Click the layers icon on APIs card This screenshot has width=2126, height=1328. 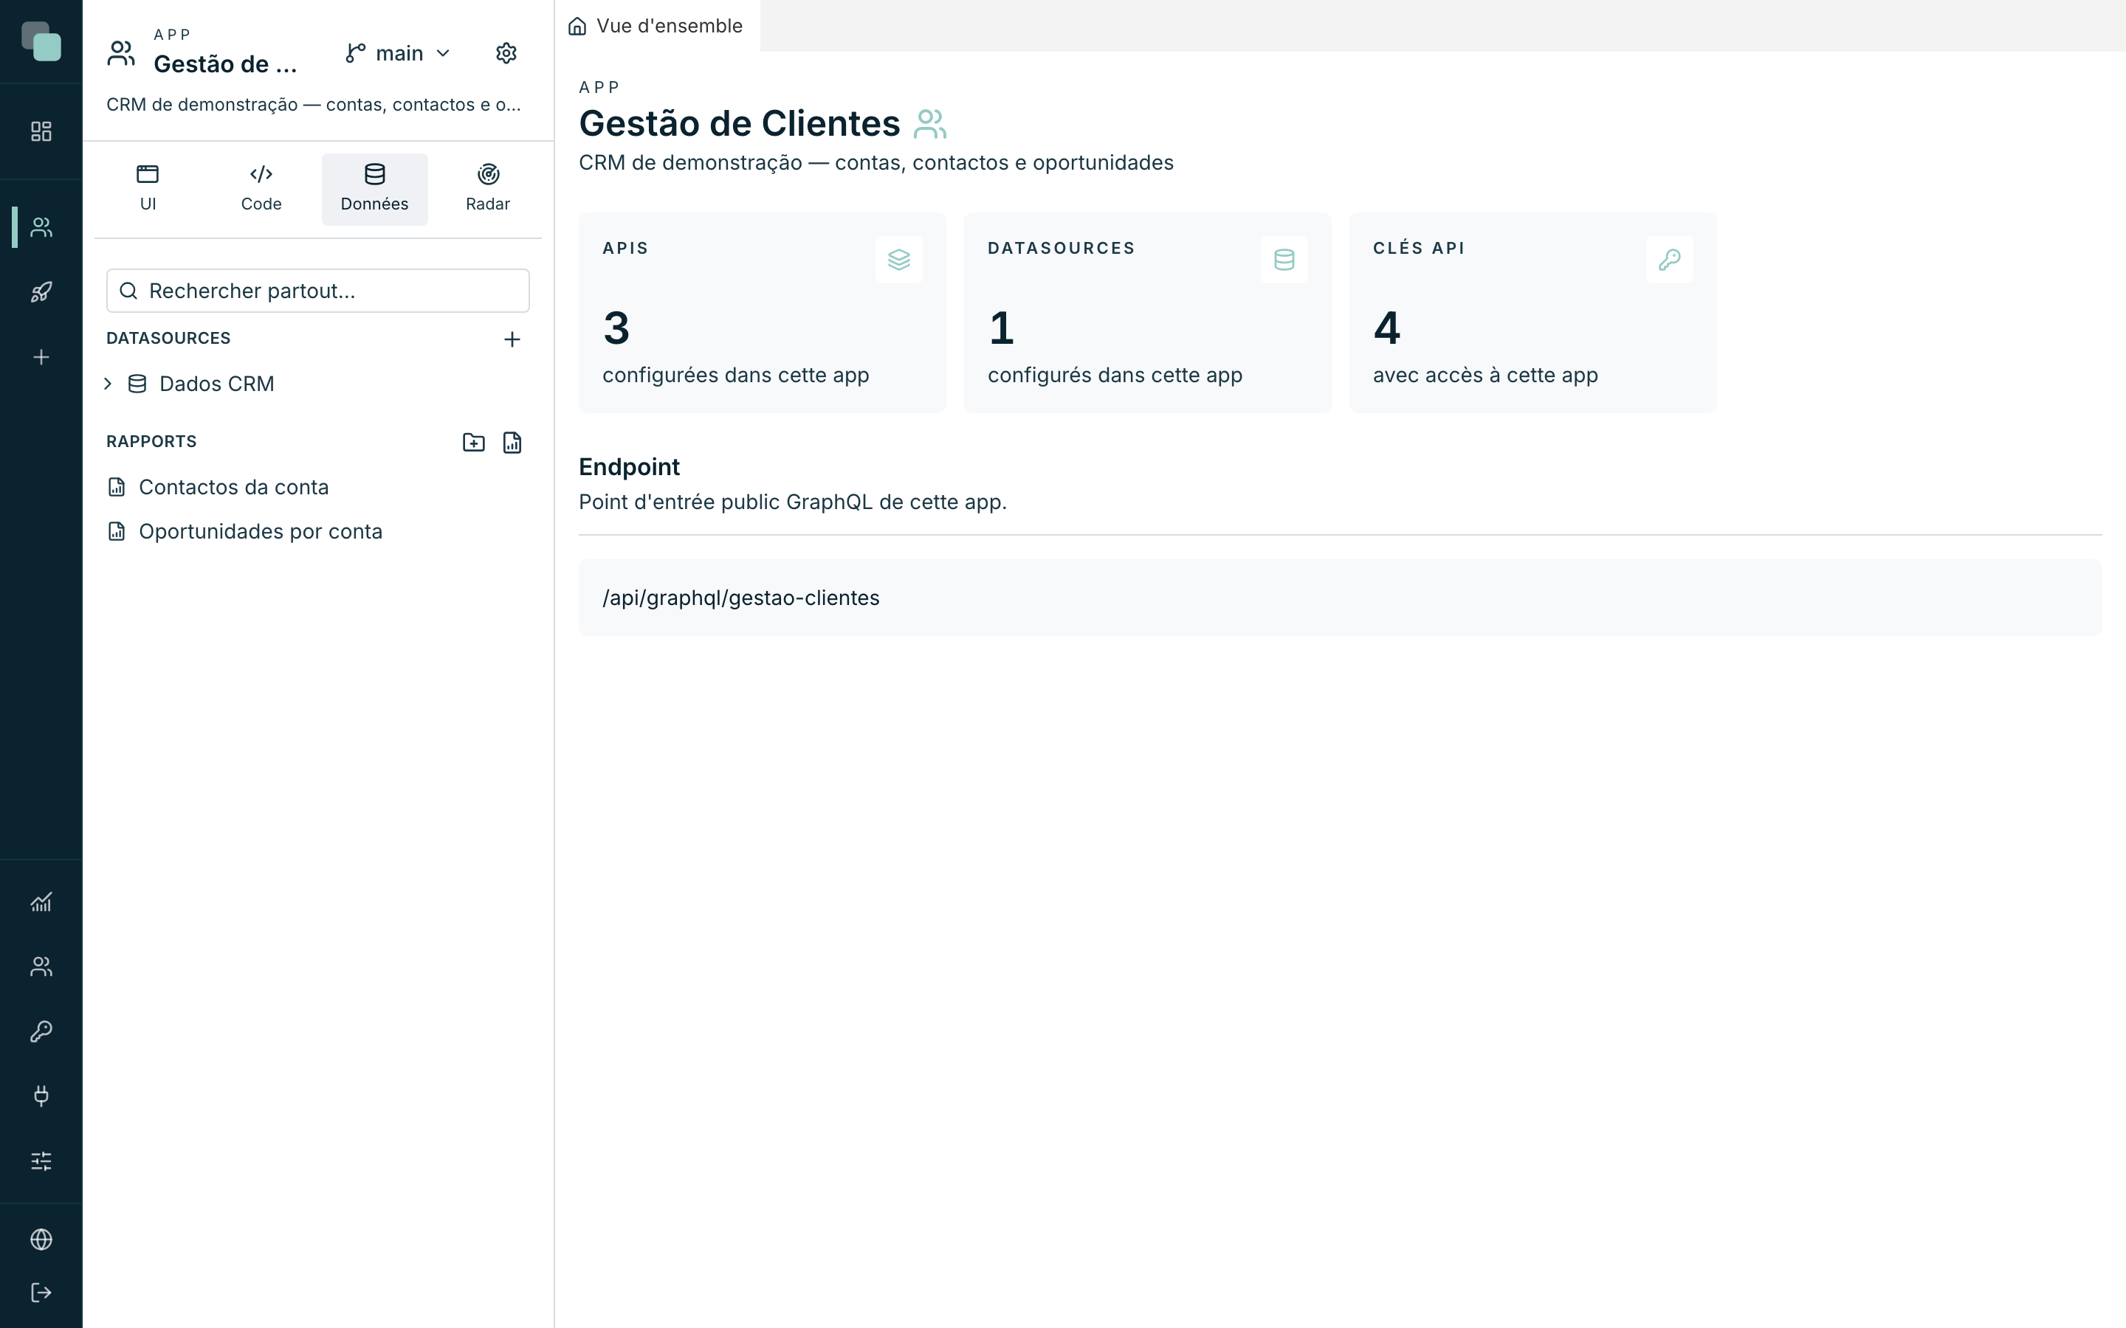tap(898, 260)
